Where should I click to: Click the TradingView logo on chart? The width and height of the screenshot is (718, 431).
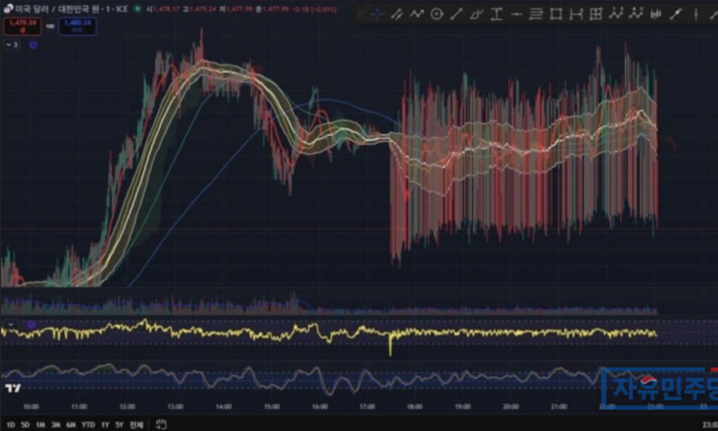[x=12, y=388]
